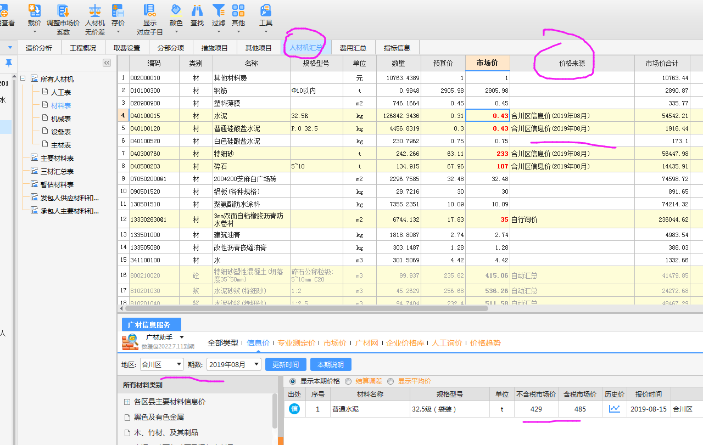Open the blue arrow dropdown left of tabs

(x=10, y=48)
